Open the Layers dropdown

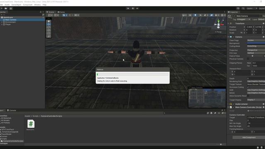[x=252, y=8]
